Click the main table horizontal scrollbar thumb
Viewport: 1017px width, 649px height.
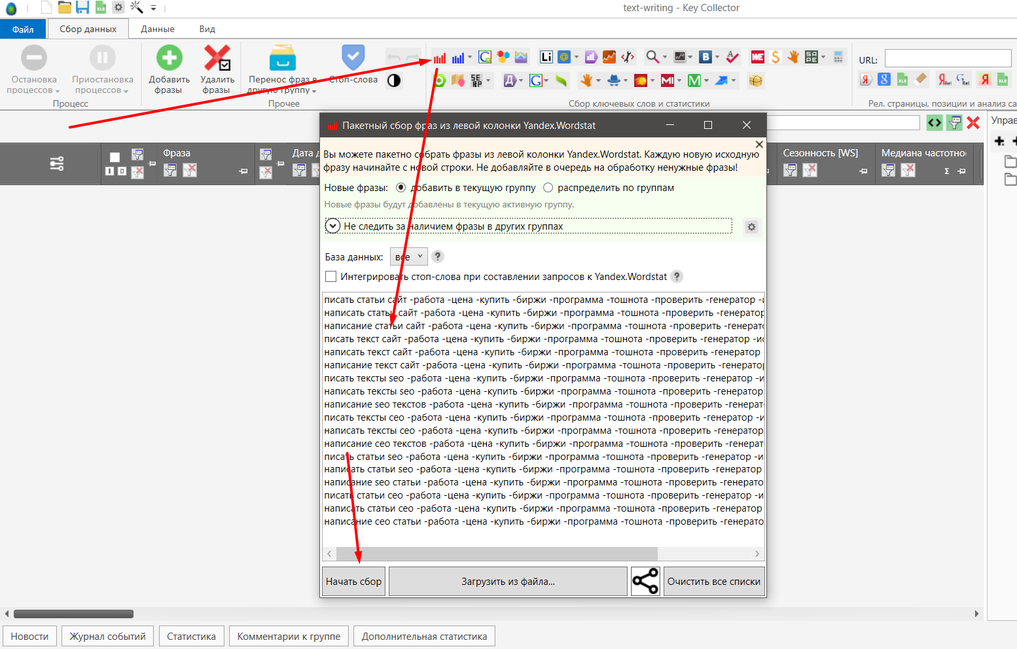(x=73, y=614)
